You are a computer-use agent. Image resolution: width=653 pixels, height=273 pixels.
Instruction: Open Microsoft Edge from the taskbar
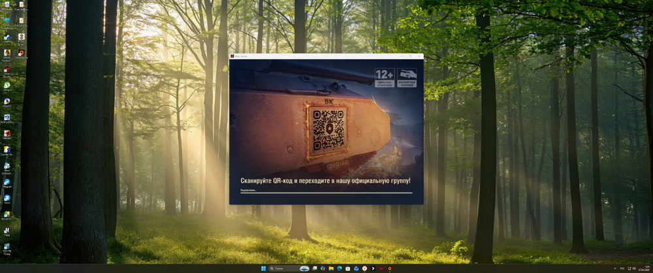pos(340,268)
